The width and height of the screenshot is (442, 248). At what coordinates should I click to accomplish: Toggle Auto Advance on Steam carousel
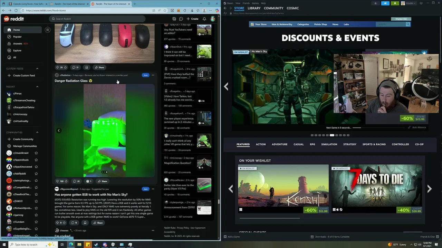[x=417, y=127]
